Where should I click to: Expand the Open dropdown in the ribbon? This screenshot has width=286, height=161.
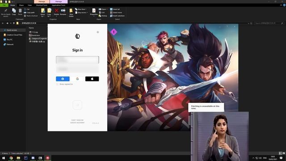coord(103,9)
